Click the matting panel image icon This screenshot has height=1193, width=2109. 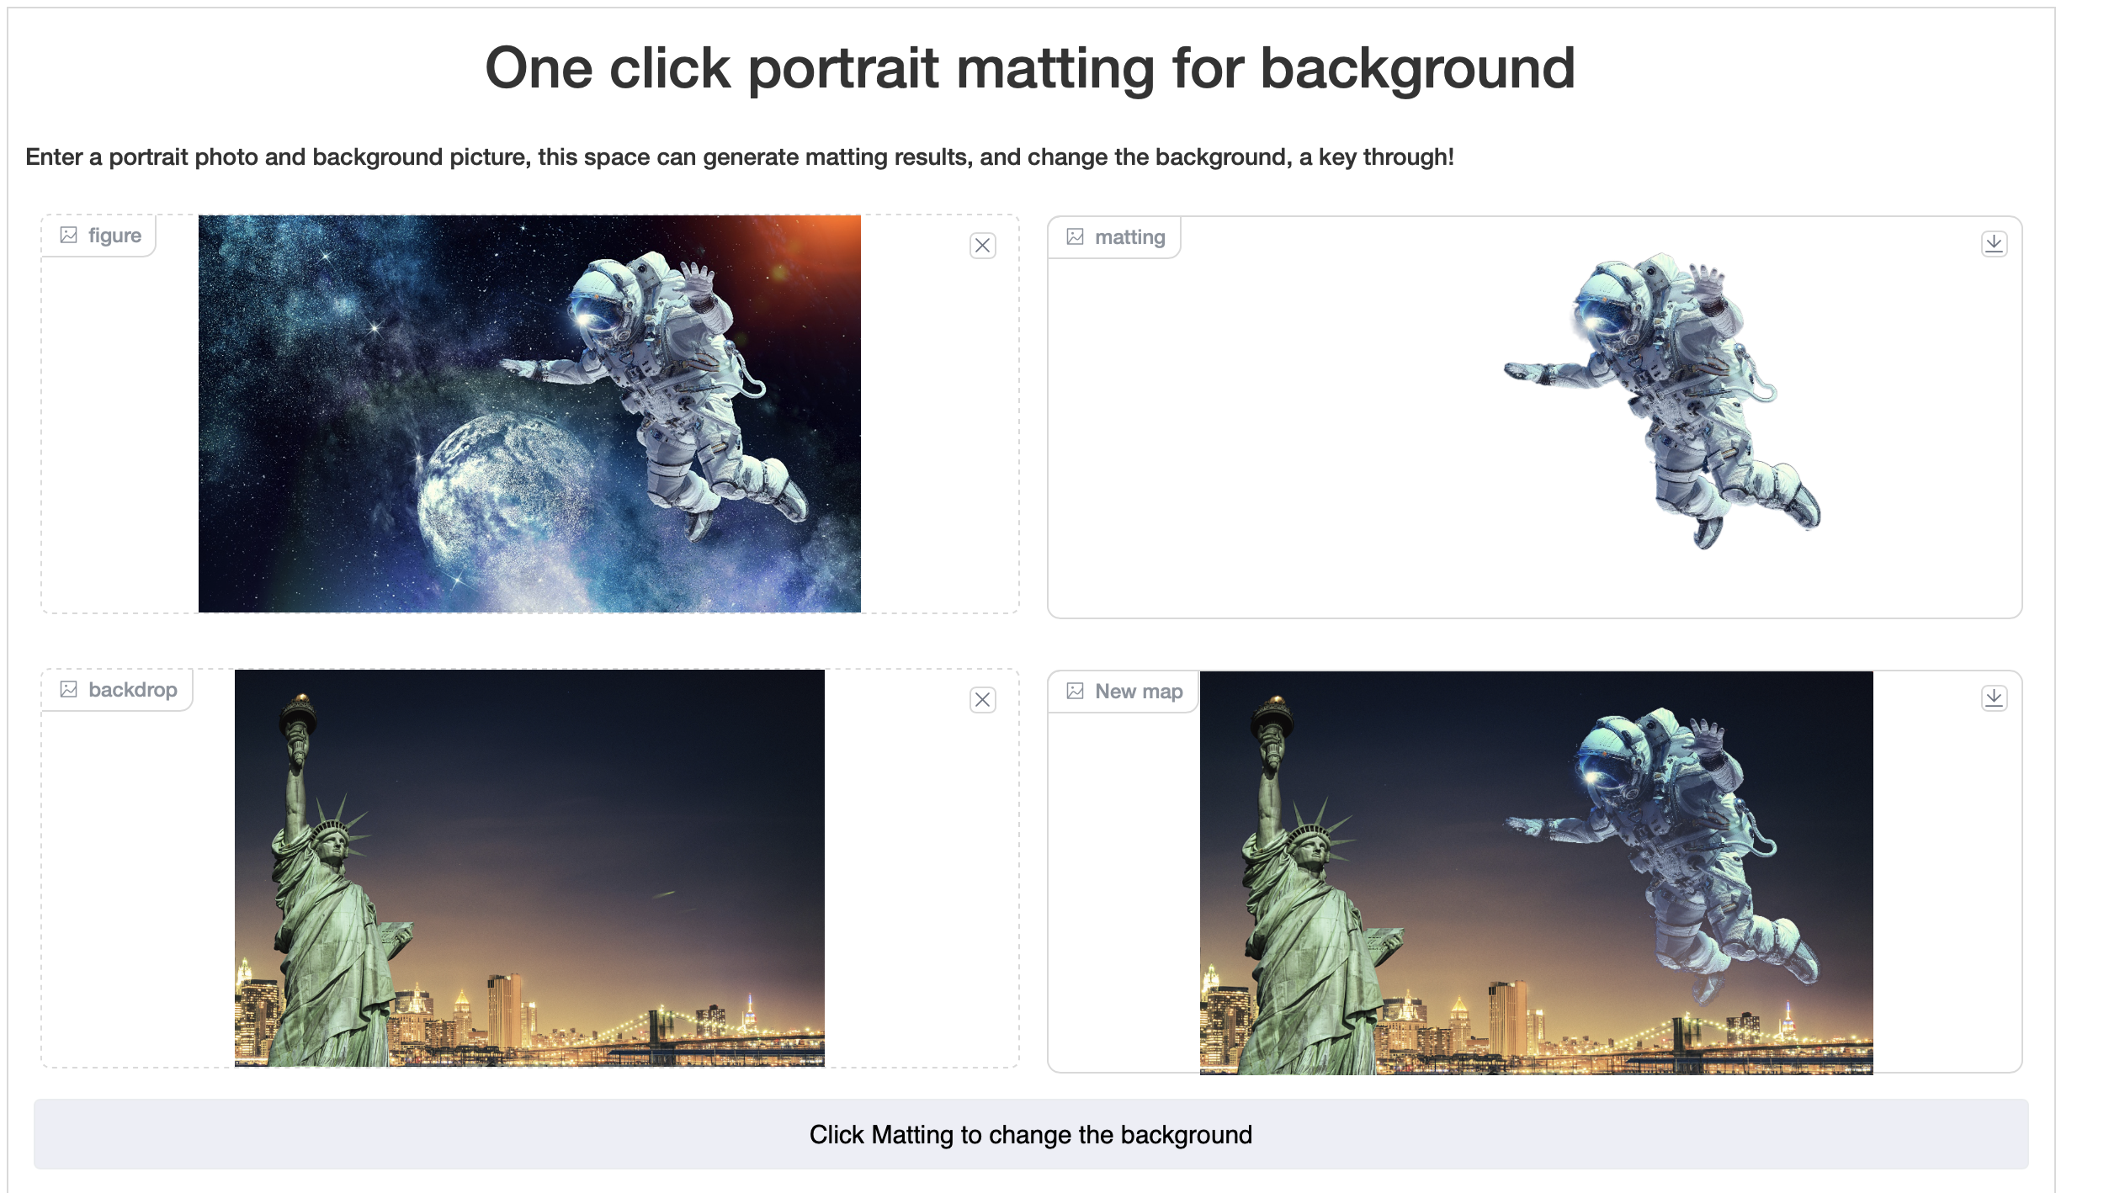1073,236
